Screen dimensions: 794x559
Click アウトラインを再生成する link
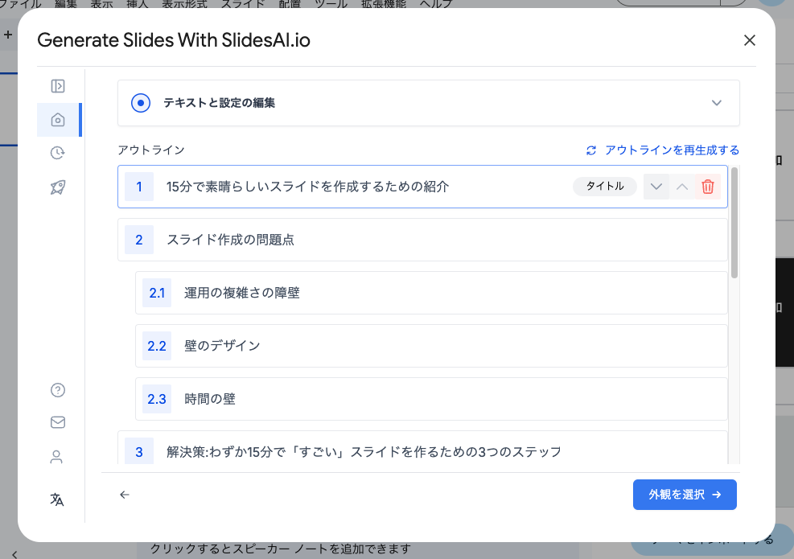662,150
